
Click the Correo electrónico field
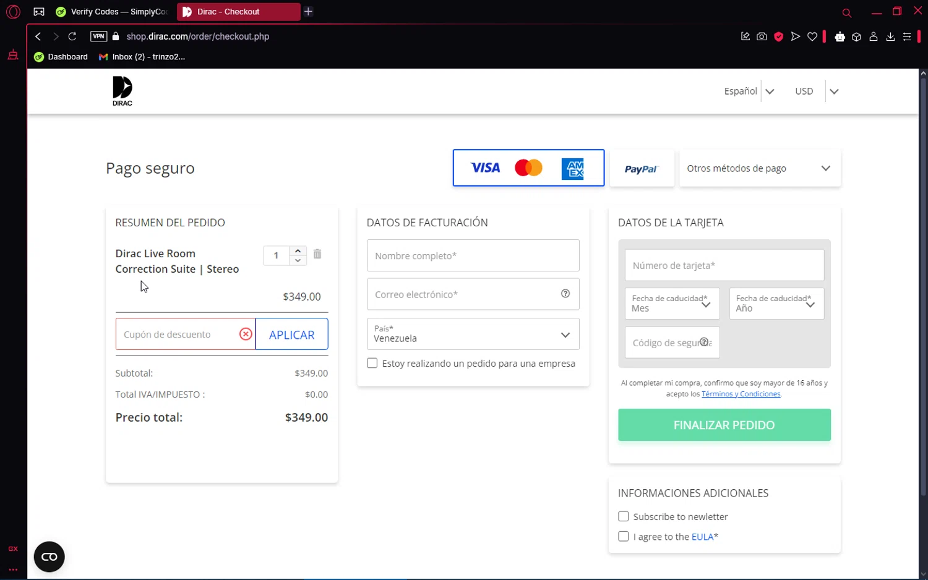(x=473, y=294)
